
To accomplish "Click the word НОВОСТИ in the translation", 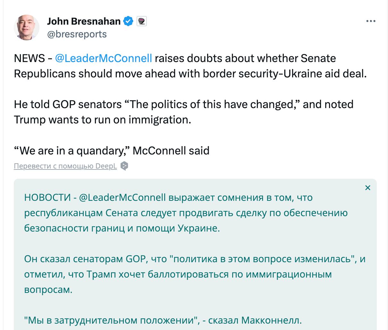I will 47,197.
